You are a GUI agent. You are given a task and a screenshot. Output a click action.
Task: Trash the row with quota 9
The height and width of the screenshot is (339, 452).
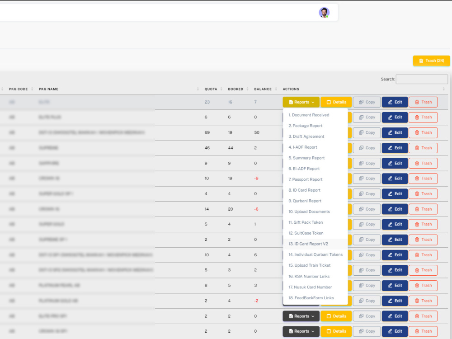(423, 163)
